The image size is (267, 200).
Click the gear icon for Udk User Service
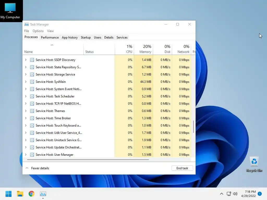(32, 133)
